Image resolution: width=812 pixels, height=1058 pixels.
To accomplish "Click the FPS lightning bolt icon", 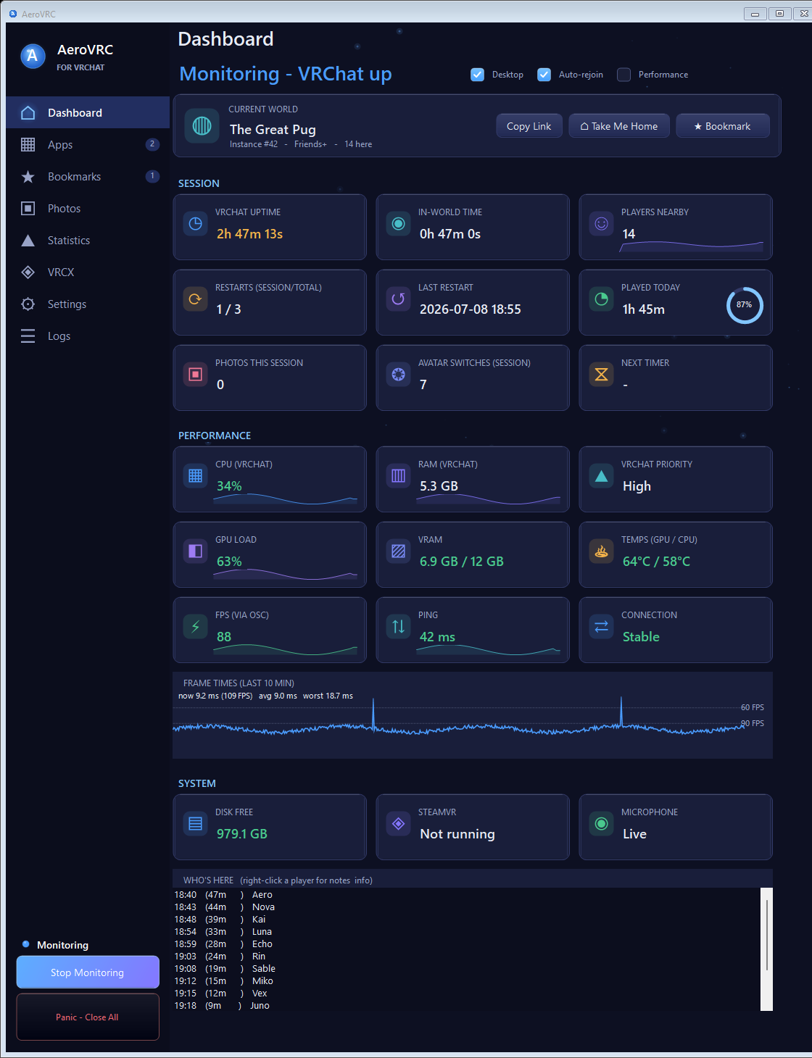I will (x=196, y=627).
